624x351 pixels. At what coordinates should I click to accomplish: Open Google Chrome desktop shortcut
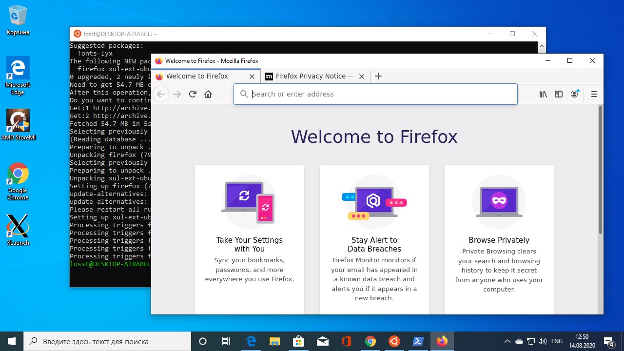pyautogui.click(x=18, y=181)
